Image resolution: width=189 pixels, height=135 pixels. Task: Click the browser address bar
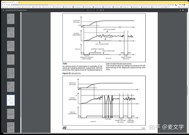click(90, 5)
